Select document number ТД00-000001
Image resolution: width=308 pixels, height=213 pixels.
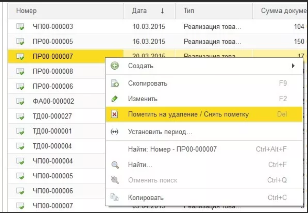tap(52, 131)
